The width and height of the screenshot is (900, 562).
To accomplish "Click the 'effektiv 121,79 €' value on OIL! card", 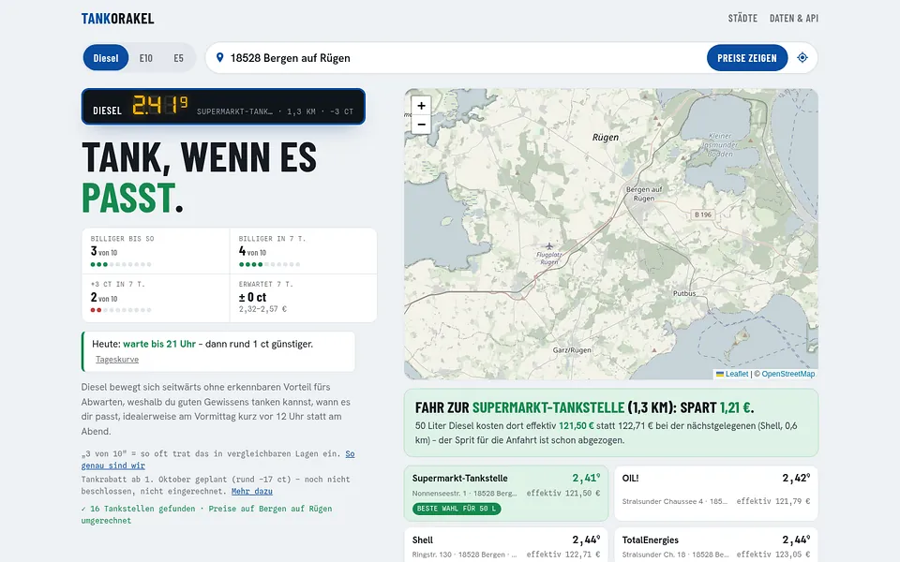I will point(773,501).
